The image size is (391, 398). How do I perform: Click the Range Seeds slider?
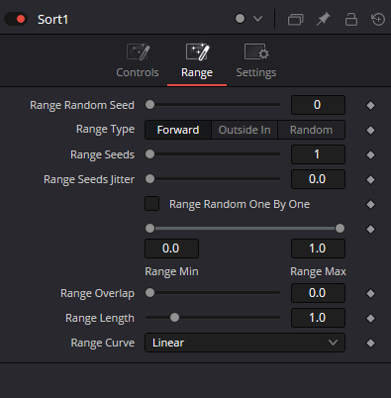213,154
